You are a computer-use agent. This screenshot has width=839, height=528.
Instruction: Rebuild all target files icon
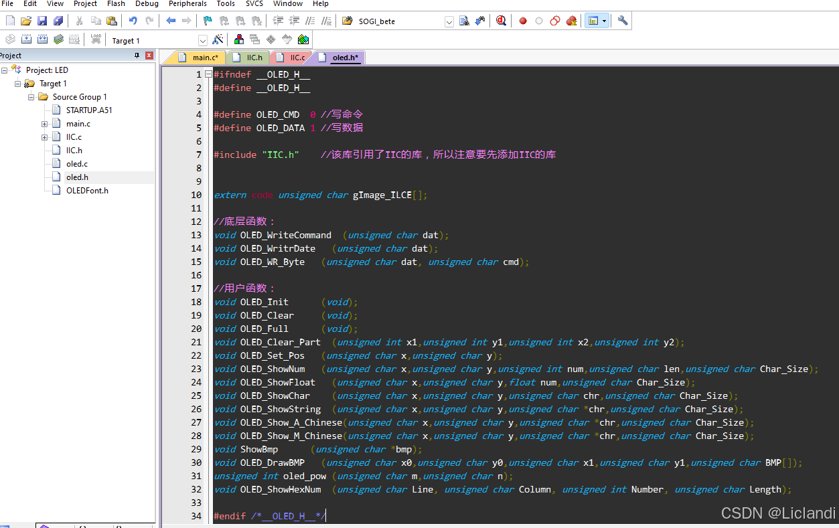[x=42, y=39]
